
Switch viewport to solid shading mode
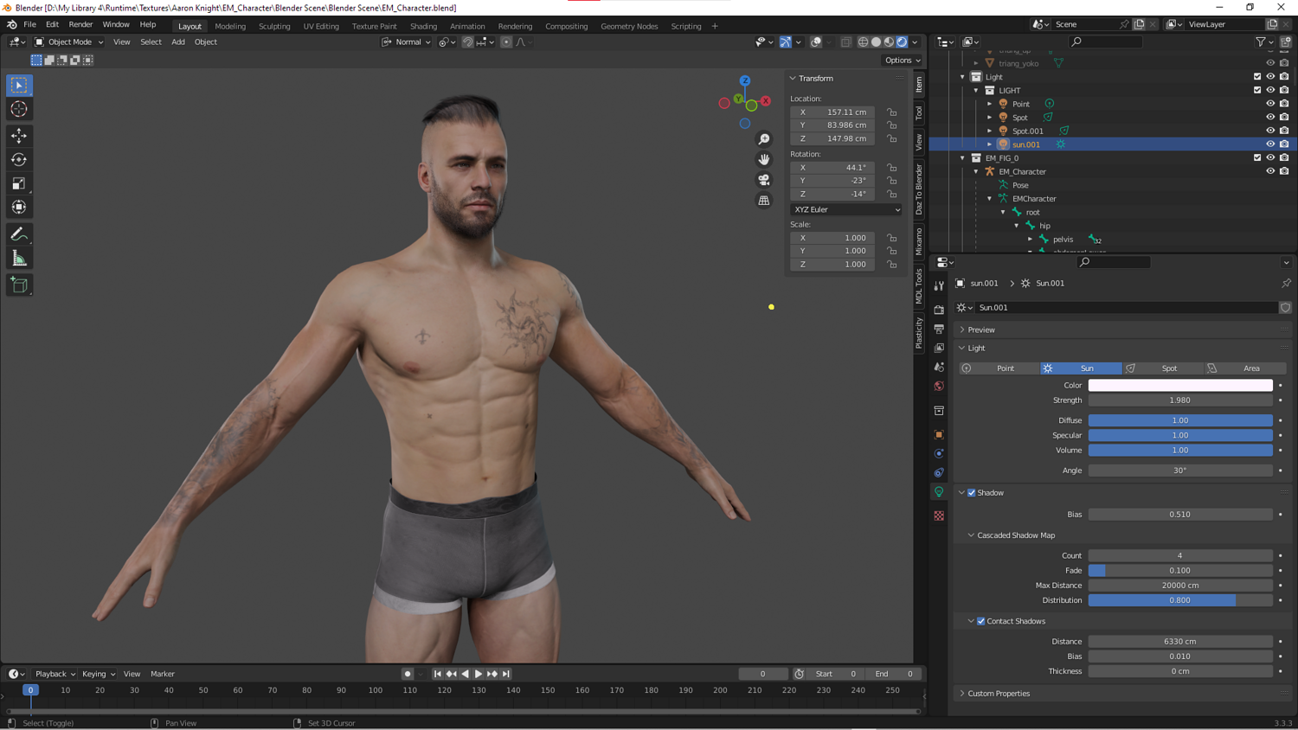tap(876, 42)
